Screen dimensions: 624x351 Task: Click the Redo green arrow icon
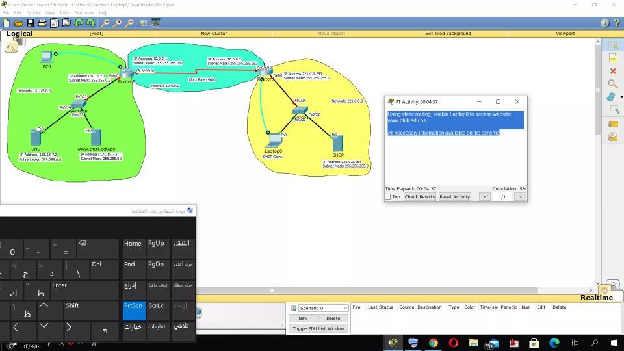90,23
